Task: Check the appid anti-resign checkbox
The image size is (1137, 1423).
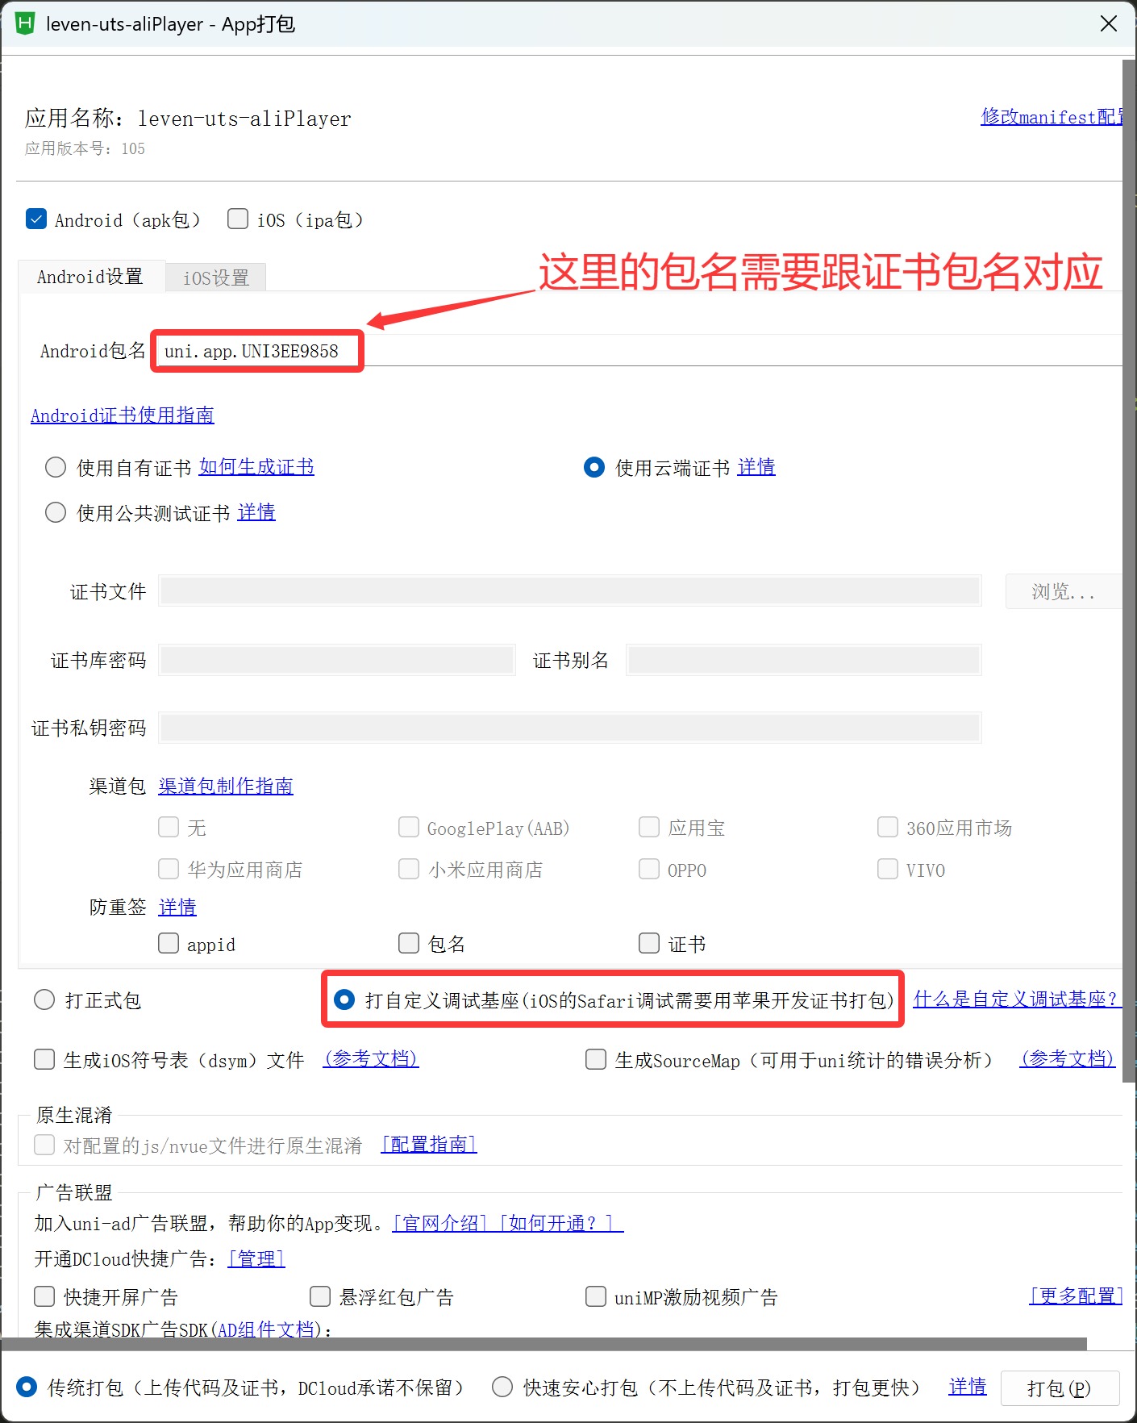Action: click(x=169, y=943)
